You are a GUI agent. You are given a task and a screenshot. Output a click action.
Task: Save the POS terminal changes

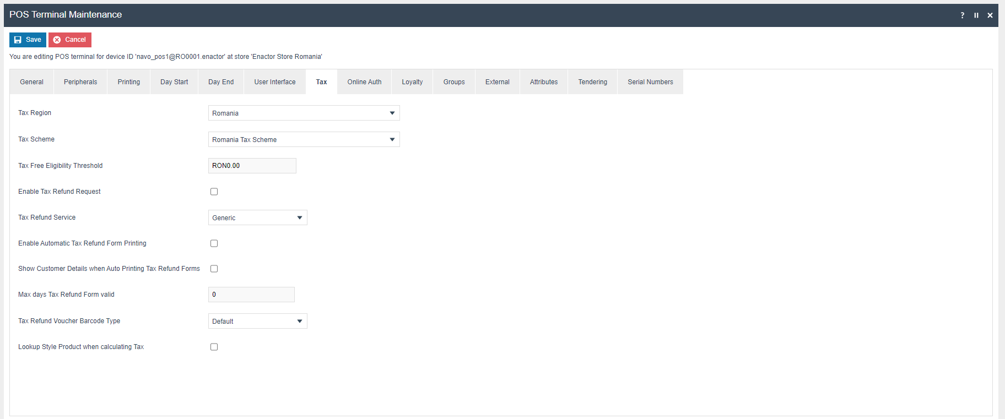pyautogui.click(x=28, y=40)
